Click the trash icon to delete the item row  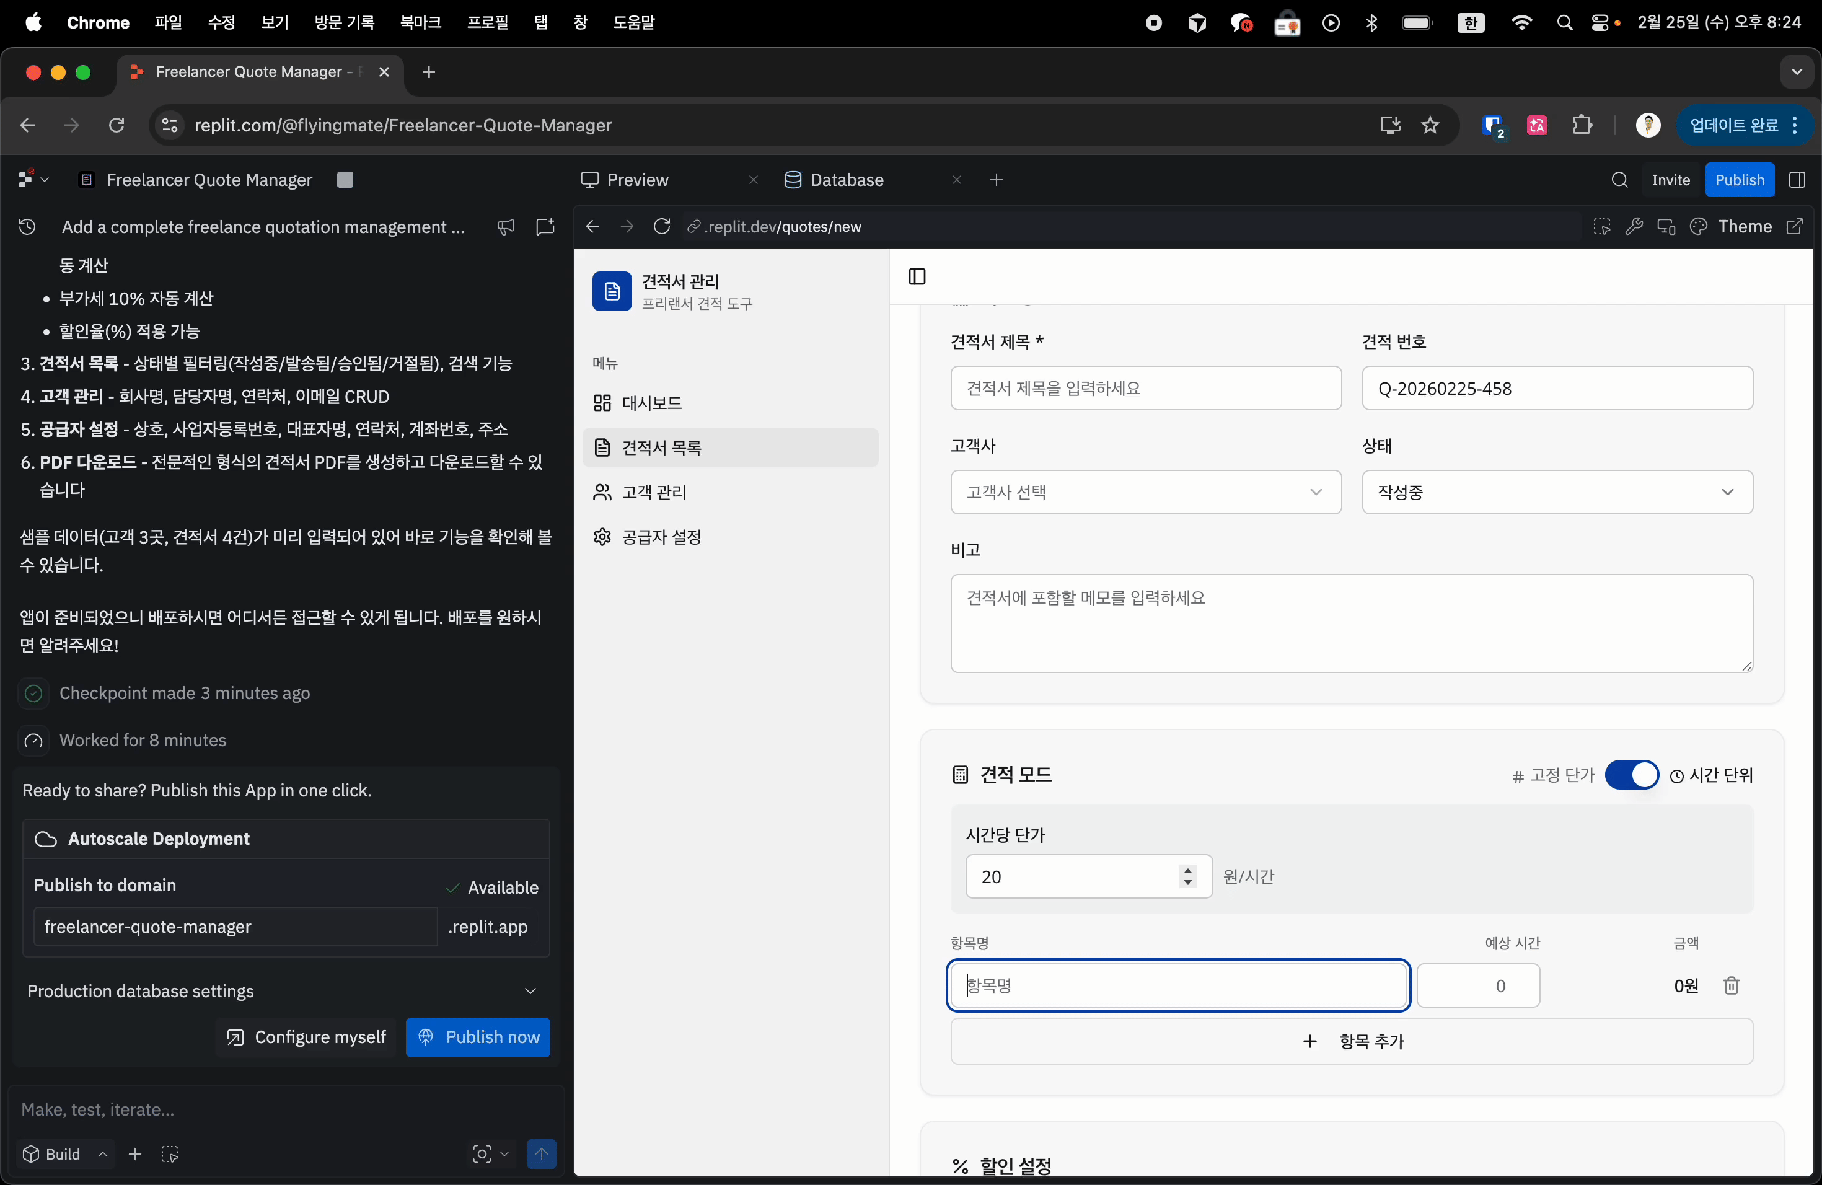pyautogui.click(x=1731, y=985)
